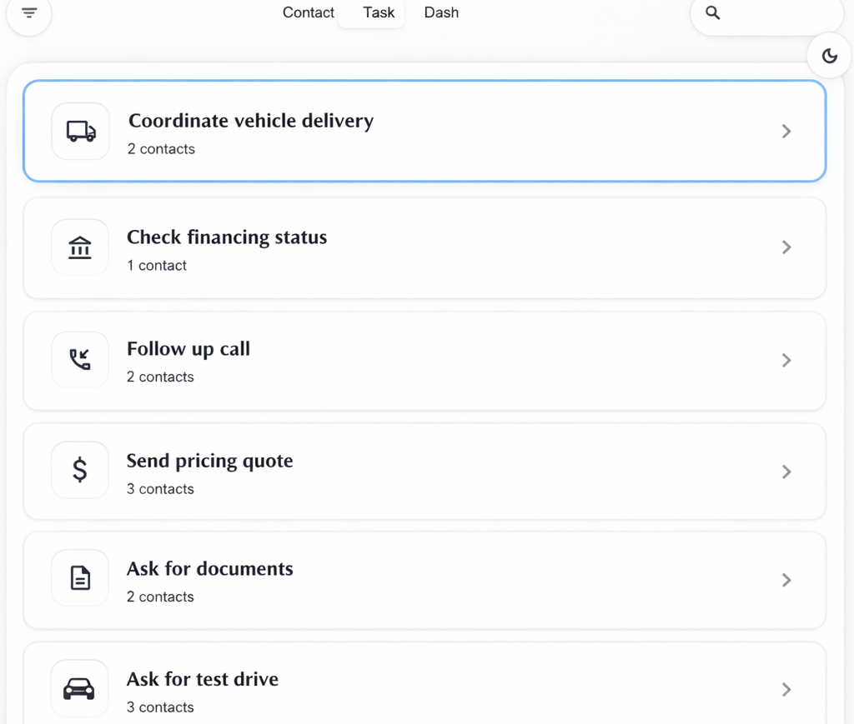This screenshot has width=854, height=724.
Task: Click the bank icon for financing status
Action: click(x=79, y=247)
